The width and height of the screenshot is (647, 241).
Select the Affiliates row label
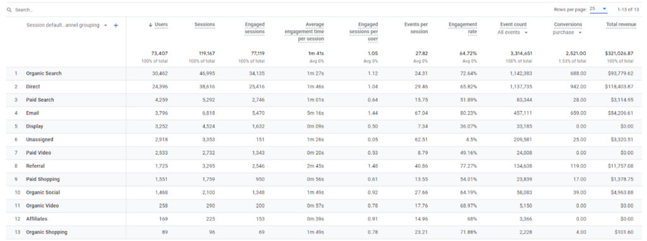(x=37, y=219)
